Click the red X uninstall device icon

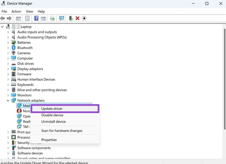[77, 18]
